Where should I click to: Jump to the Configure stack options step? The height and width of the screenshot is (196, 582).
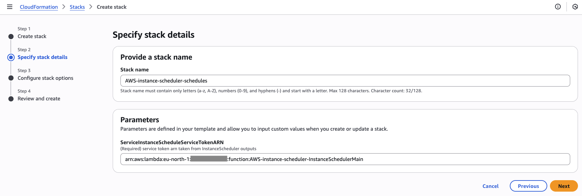tap(46, 78)
